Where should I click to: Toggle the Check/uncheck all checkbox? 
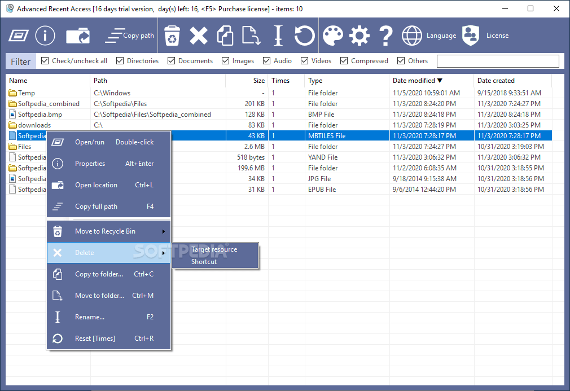[45, 61]
